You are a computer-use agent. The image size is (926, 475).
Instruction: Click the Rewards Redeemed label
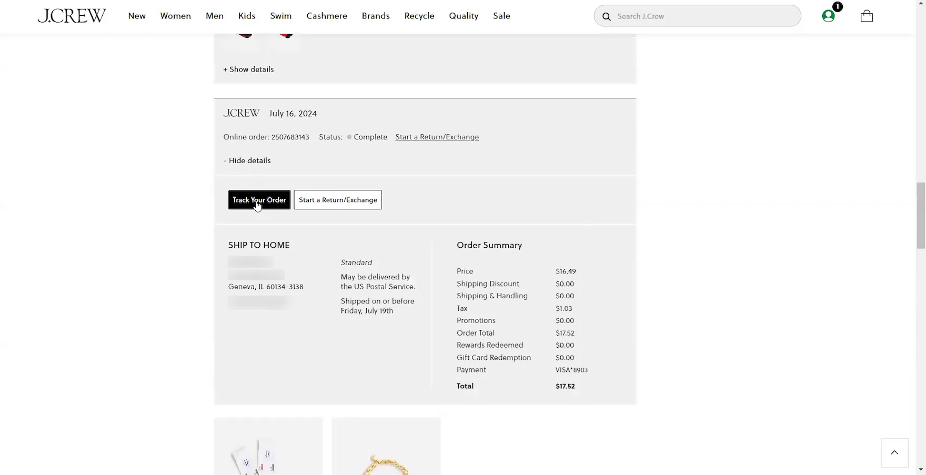490,345
